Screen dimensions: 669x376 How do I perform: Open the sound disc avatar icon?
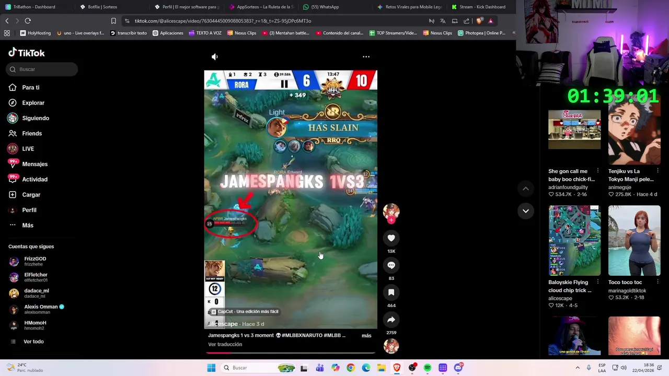pyautogui.click(x=391, y=346)
